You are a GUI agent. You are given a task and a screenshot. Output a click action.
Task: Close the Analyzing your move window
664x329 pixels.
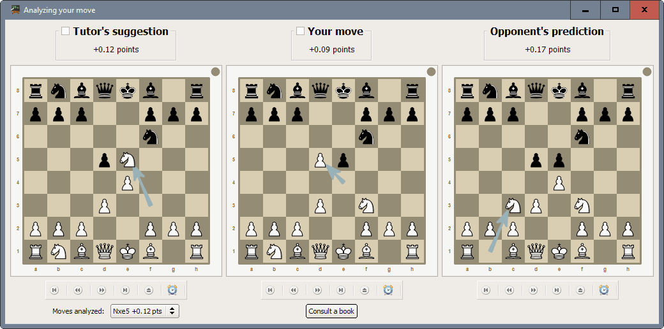tap(644, 10)
